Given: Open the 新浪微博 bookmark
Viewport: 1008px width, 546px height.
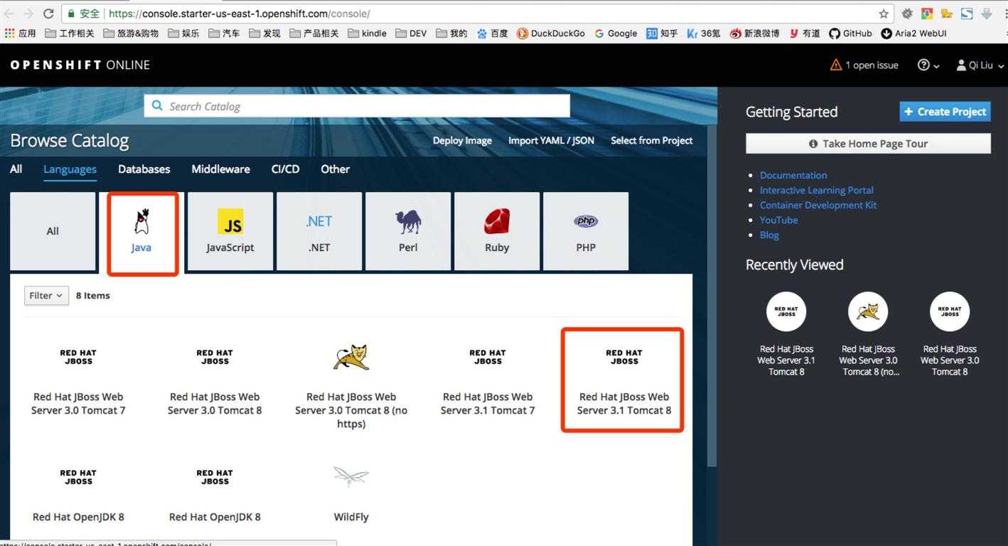Looking at the screenshot, I should 754,33.
